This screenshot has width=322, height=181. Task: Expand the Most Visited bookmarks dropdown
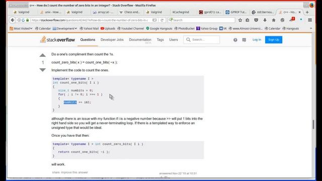(x=21, y=29)
